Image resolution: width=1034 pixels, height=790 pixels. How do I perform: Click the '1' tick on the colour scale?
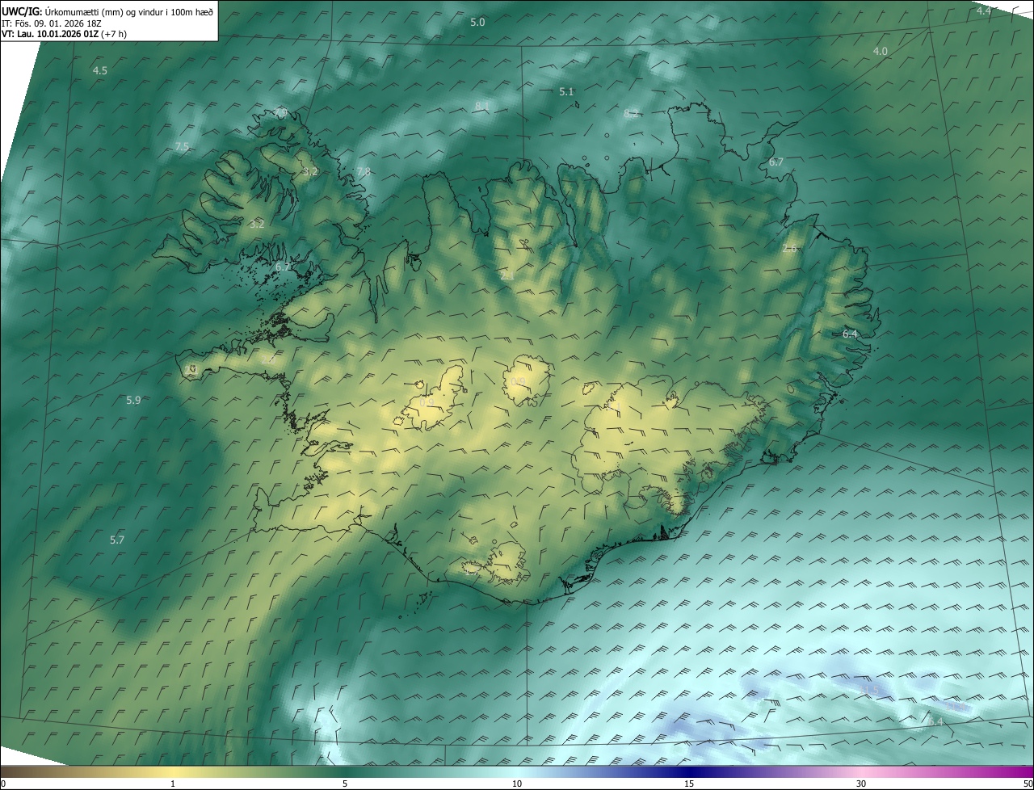173,784
